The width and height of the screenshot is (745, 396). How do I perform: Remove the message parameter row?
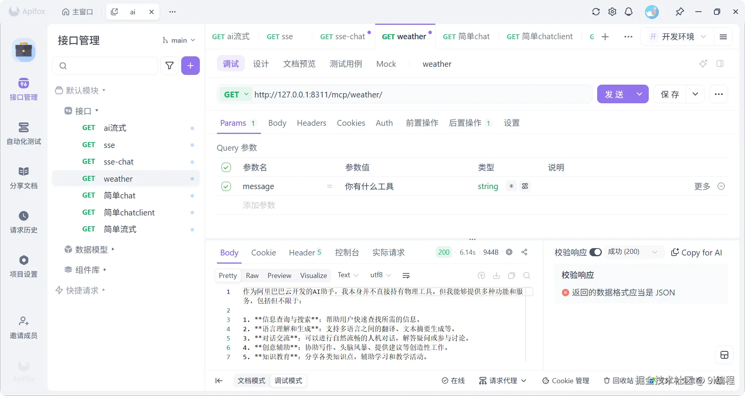(x=721, y=186)
